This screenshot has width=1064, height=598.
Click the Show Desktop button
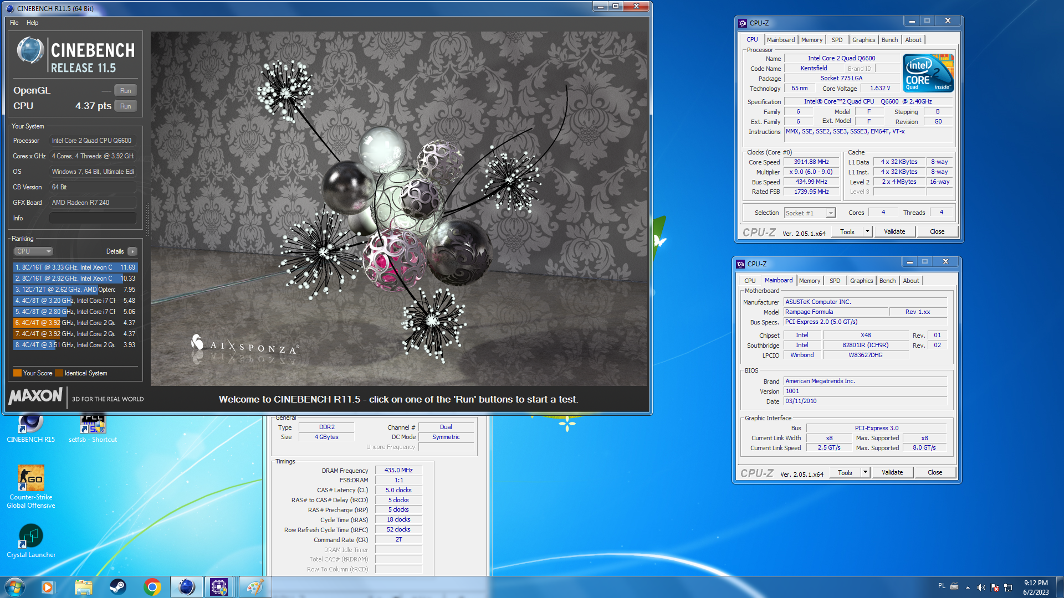pyautogui.click(x=1060, y=587)
